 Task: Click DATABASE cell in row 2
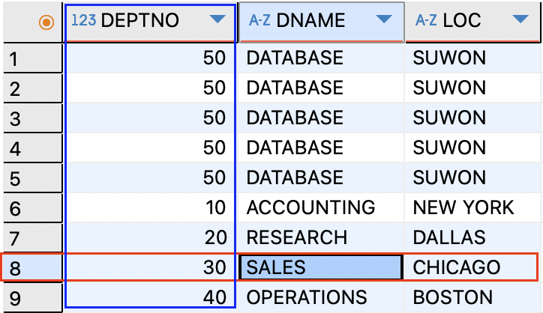pos(321,88)
